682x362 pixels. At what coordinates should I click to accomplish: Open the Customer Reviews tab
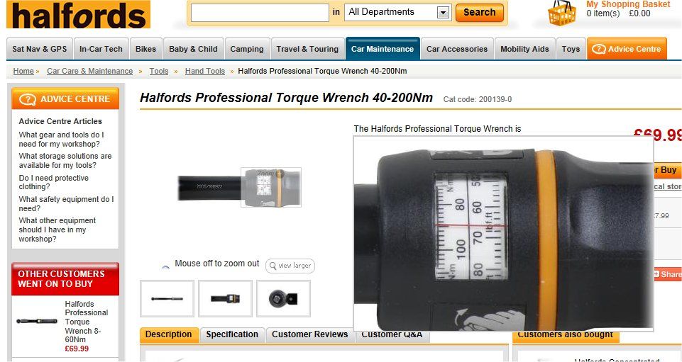click(x=310, y=334)
